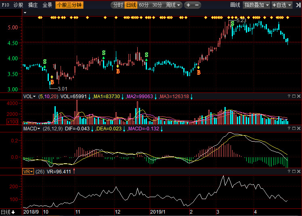
Task: Click the 2018/9 date label on timeline
Action: pos(31,212)
